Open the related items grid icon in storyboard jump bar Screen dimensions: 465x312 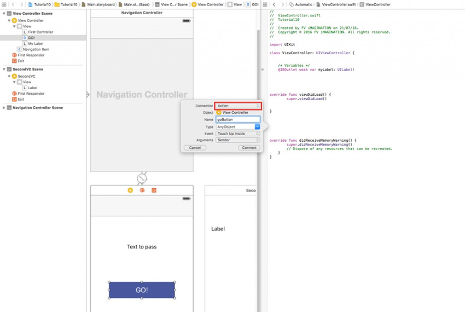4,4
